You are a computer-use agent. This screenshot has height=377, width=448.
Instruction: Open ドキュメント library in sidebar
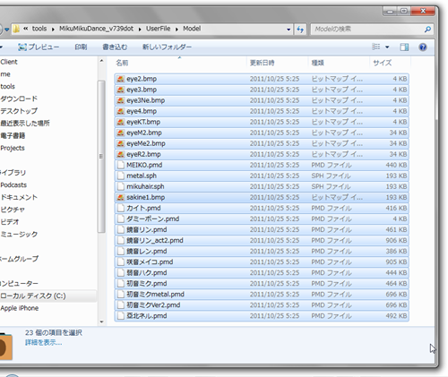click(19, 197)
